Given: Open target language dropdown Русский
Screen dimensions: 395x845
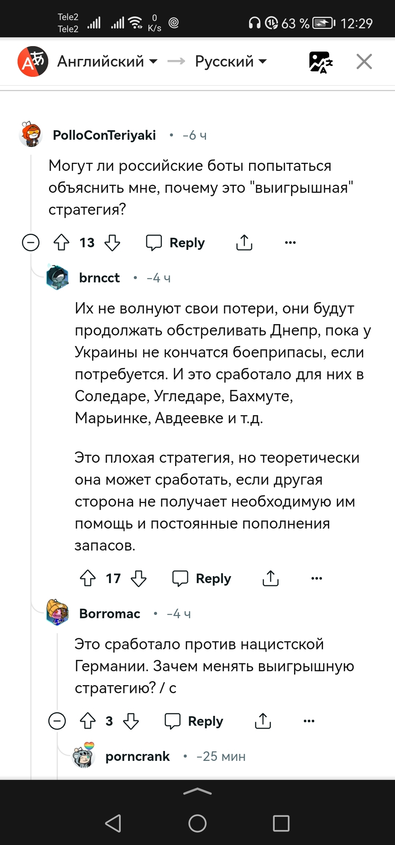Looking at the screenshot, I should click(231, 61).
